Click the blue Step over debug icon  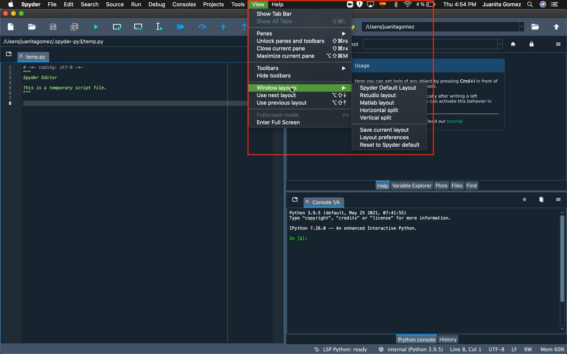click(202, 27)
